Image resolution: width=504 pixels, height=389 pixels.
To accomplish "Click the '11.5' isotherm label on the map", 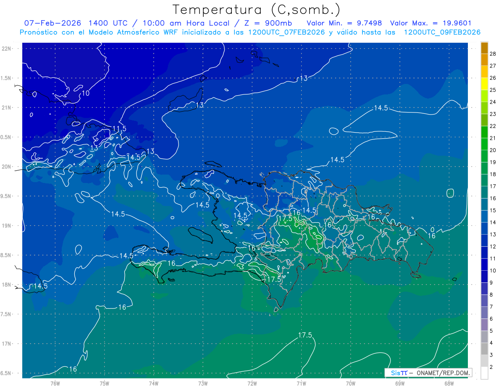I will tap(119, 128).
